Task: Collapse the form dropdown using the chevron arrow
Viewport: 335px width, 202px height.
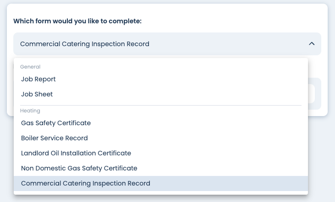Action: pos(312,44)
